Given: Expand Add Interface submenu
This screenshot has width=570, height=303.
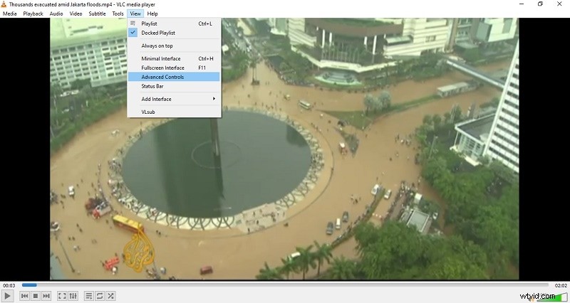Looking at the screenshot, I should tap(174, 99).
